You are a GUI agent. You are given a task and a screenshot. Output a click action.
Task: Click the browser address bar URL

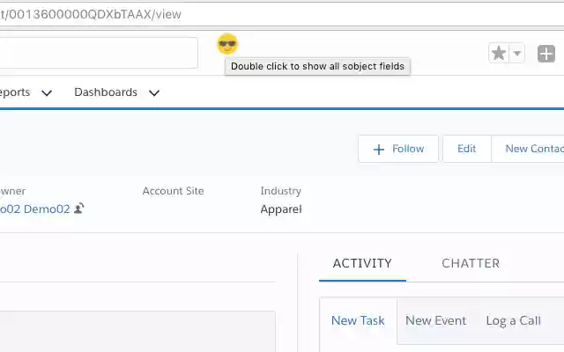point(90,14)
